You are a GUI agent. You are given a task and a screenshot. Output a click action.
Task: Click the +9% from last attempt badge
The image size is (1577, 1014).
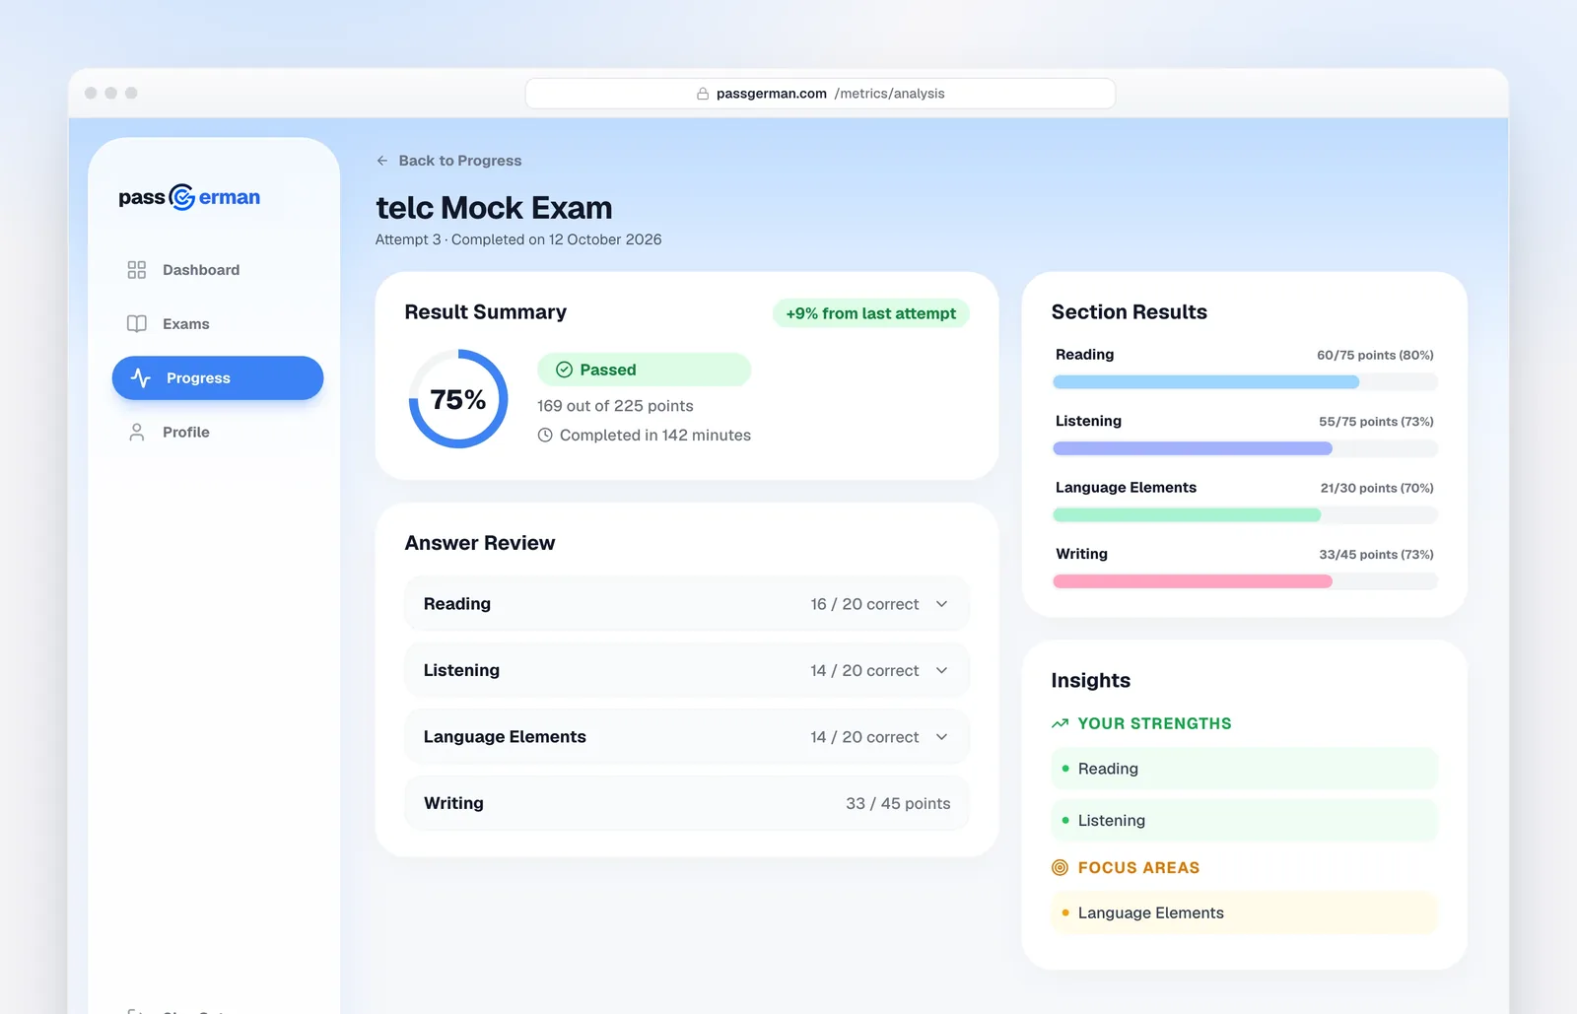871,313
